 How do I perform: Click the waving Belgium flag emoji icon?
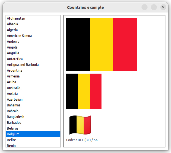[80, 125]
